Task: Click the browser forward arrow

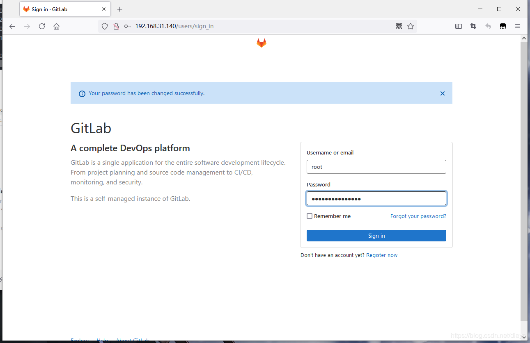Action: click(27, 26)
